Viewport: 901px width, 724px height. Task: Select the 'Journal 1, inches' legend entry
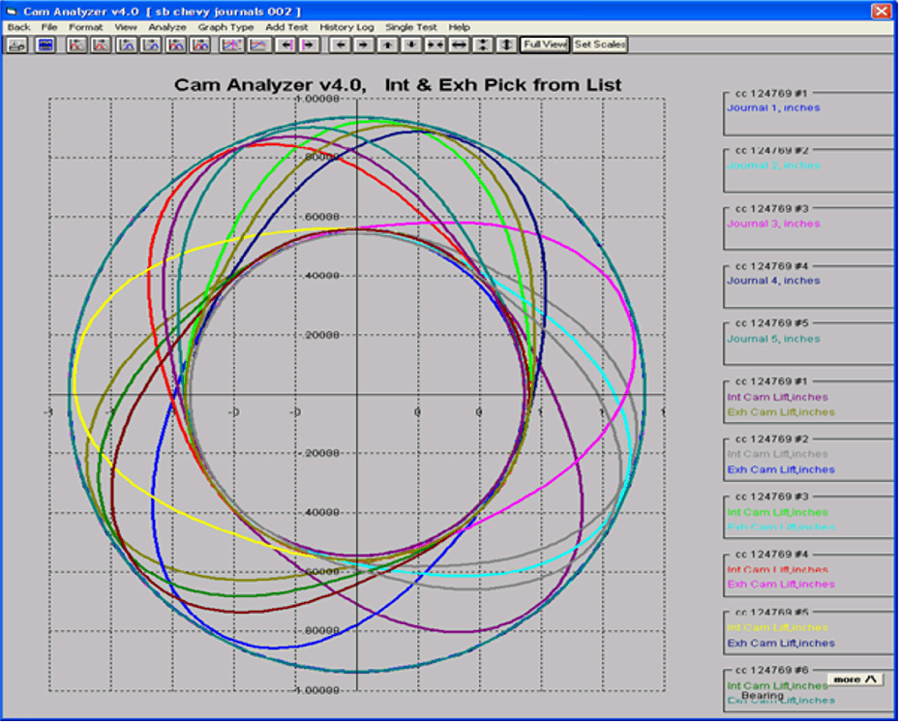coord(773,108)
